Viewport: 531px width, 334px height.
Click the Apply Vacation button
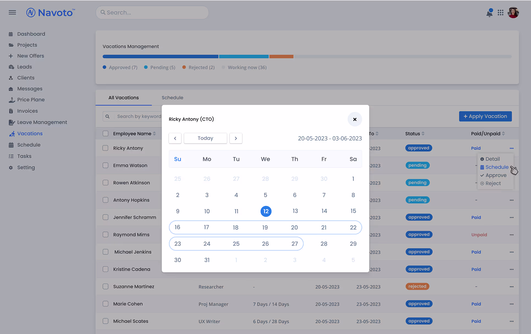(x=485, y=116)
